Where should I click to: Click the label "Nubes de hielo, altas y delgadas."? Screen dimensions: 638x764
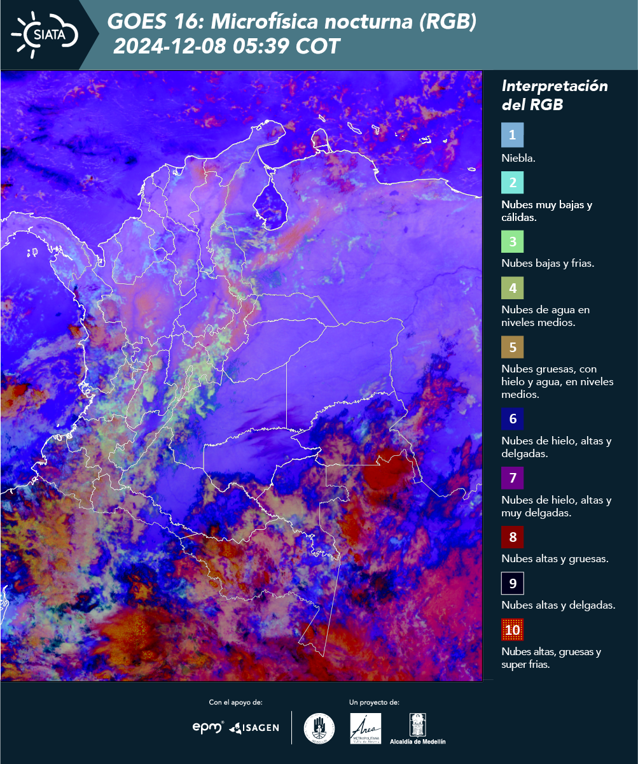pyautogui.click(x=557, y=447)
